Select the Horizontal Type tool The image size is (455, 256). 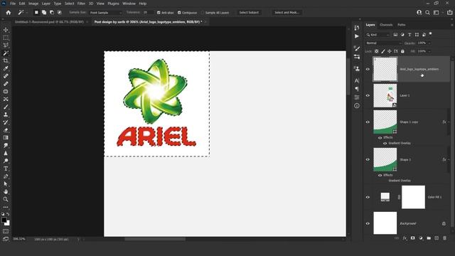pos(6,169)
